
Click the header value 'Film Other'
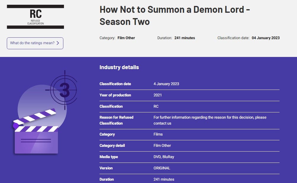126,38
